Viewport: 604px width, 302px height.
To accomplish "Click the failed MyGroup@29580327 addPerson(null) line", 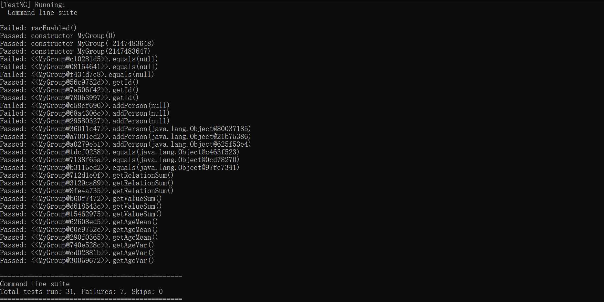I will [x=85, y=121].
